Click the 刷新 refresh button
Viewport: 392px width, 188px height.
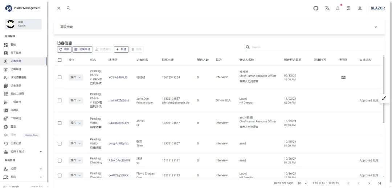click(x=64, y=49)
